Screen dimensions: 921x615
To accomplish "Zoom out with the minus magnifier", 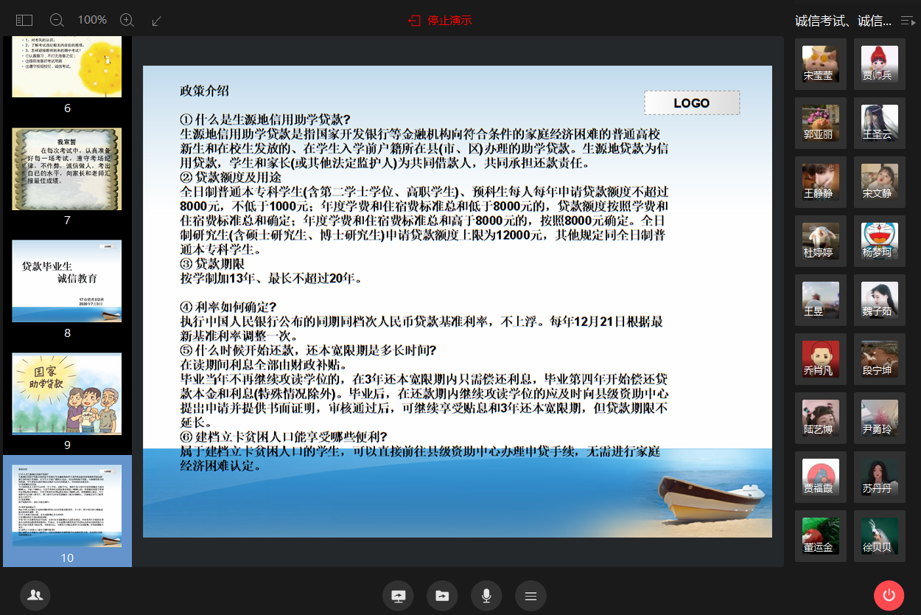I will tap(57, 21).
